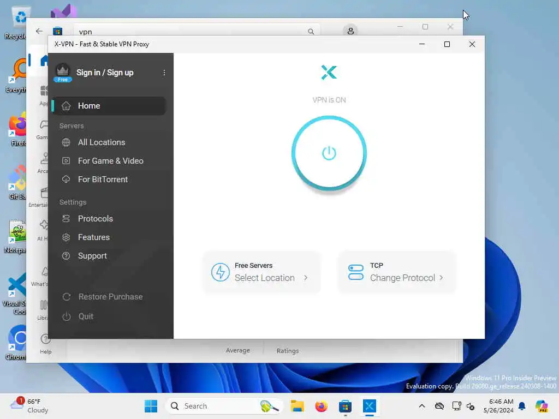Click the Microsoft Store search box with 'vpn'
This screenshot has width=559, height=419.
(x=197, y=31)
